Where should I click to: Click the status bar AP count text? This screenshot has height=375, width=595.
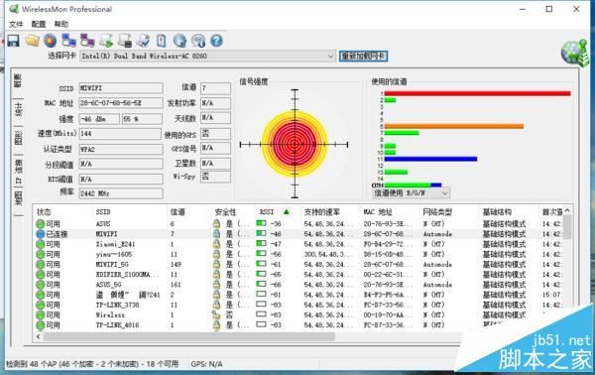(x=92, y=364)
